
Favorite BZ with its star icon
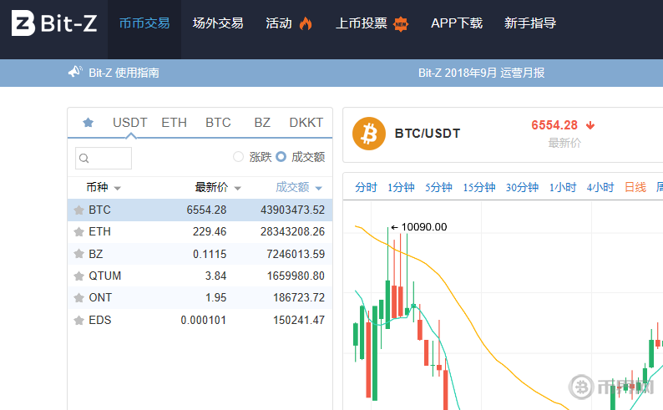(x=78, y=254)
